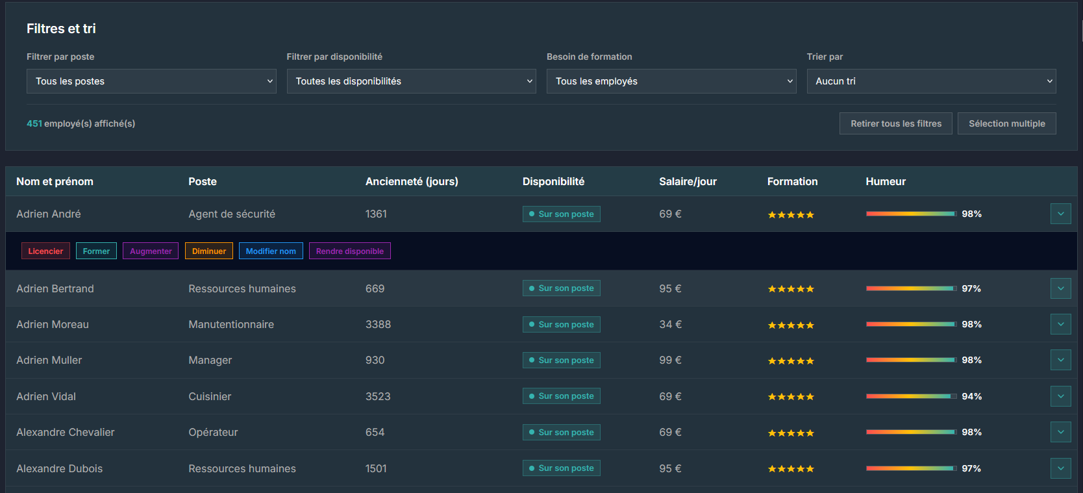1083x493 pixels.
Task: Click 'Disponibilité' column header
Action: pyautogui.click(x=553, y=182)
